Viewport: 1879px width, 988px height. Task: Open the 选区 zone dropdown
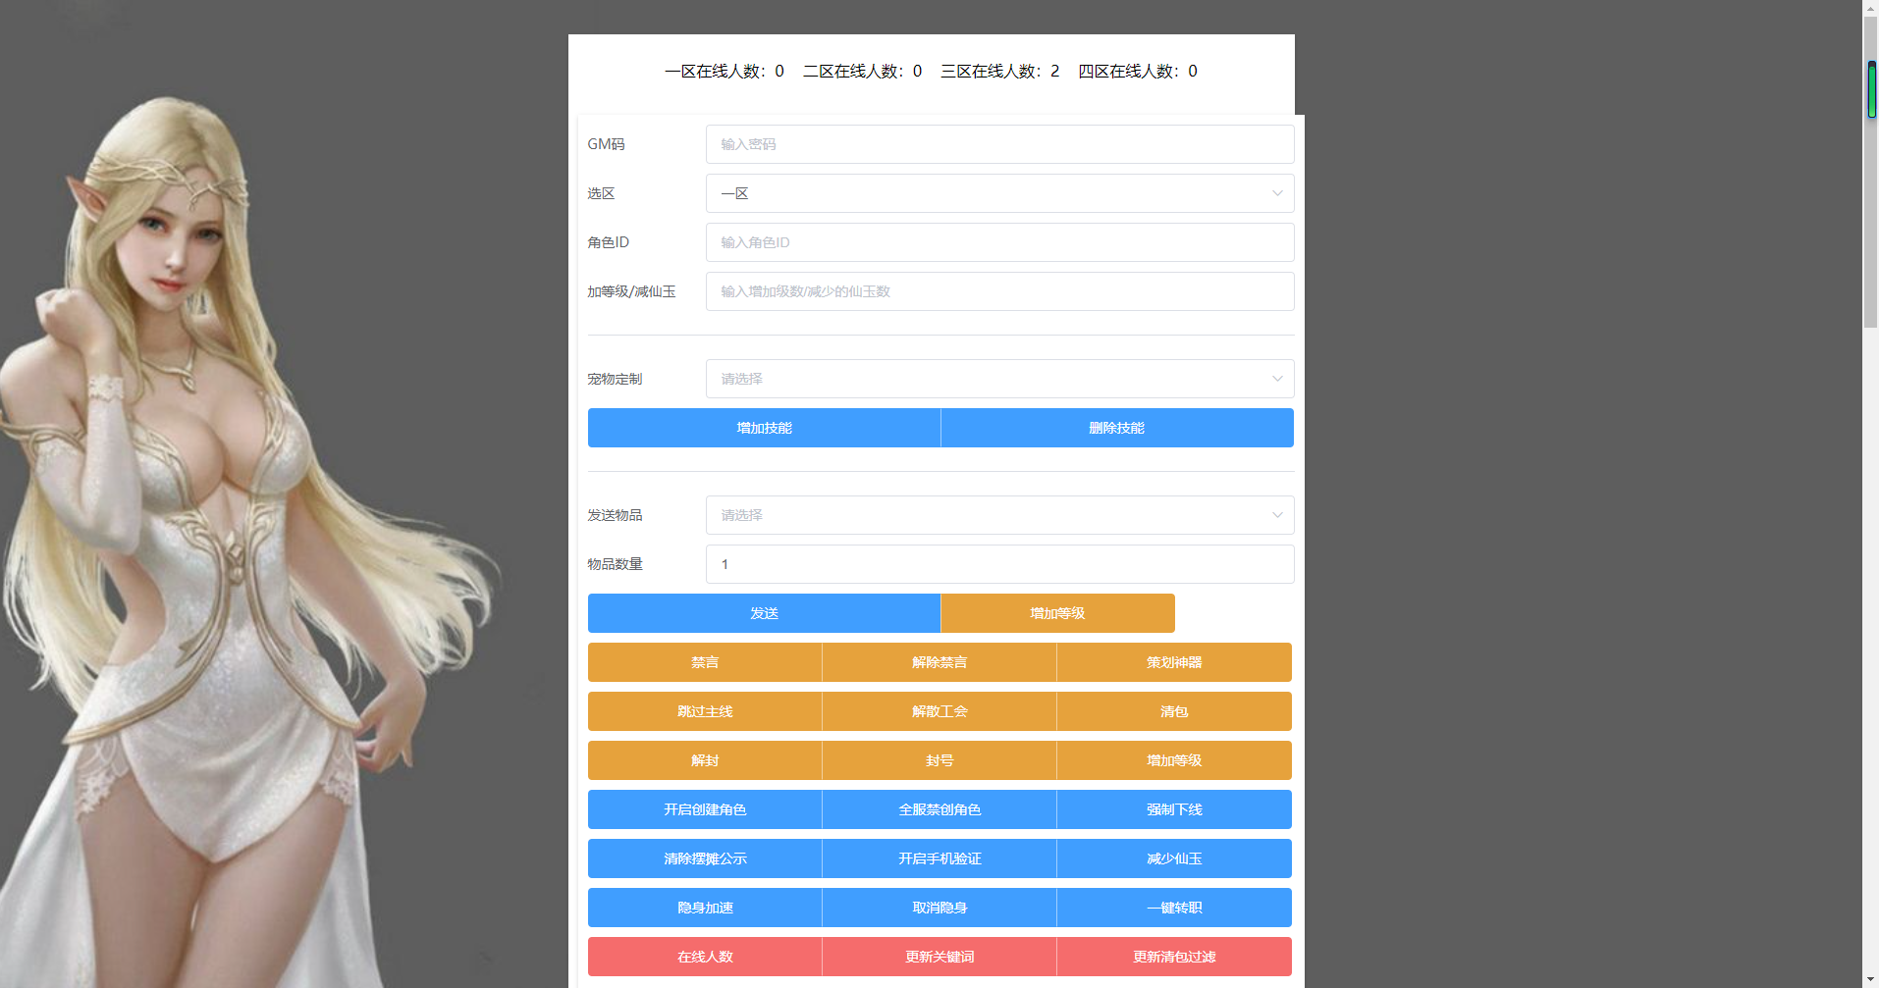(x=998, y=193)
